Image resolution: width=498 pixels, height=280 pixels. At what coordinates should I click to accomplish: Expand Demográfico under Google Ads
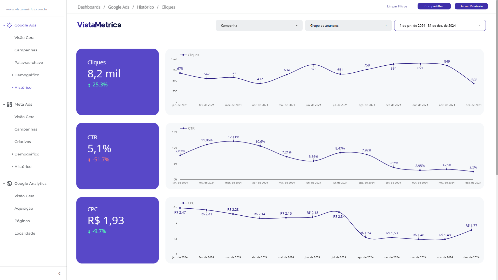point(13,75)
